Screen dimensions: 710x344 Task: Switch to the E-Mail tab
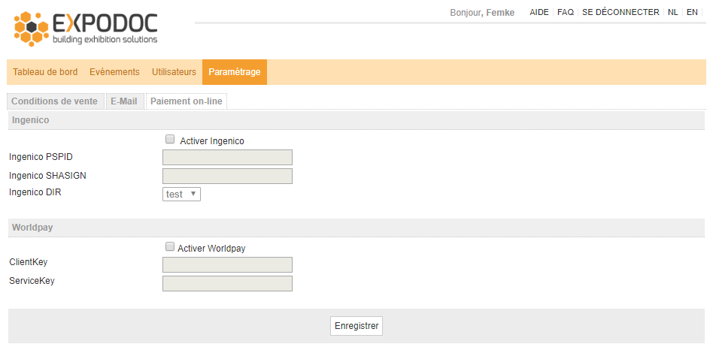click(124, 101)
